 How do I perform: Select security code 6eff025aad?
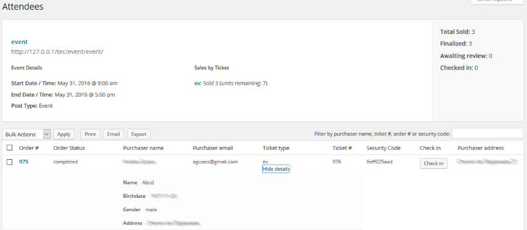point(379,162)
